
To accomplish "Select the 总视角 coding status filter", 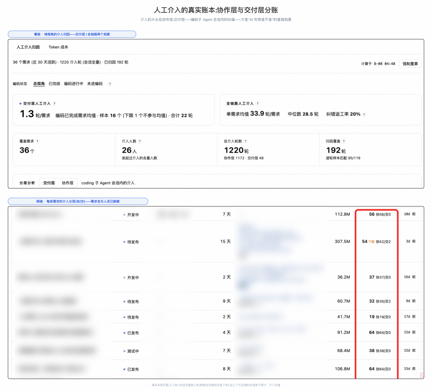I will [39, 84].
